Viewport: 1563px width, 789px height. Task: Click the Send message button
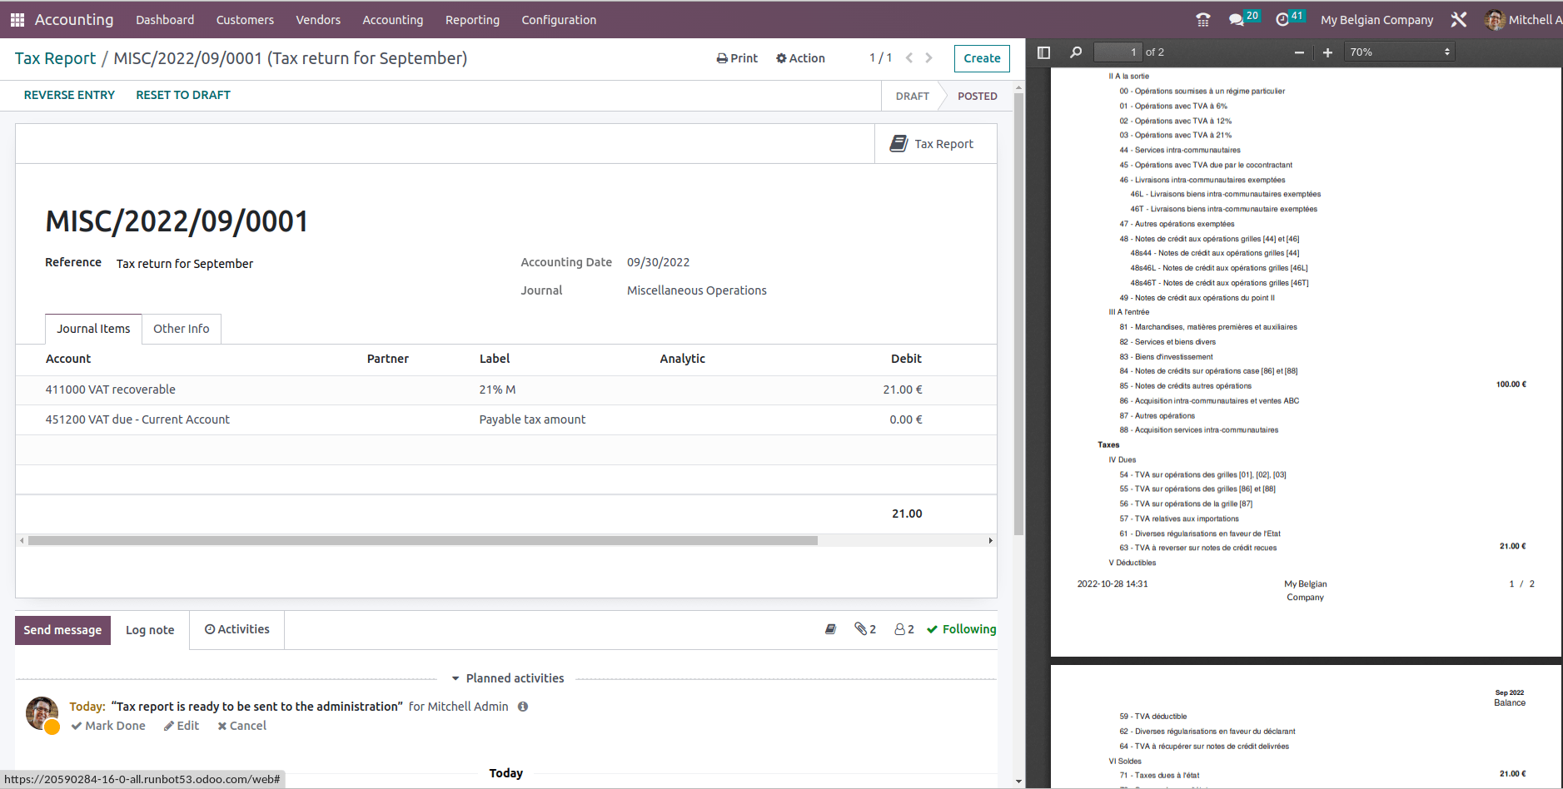pos(62,630)
